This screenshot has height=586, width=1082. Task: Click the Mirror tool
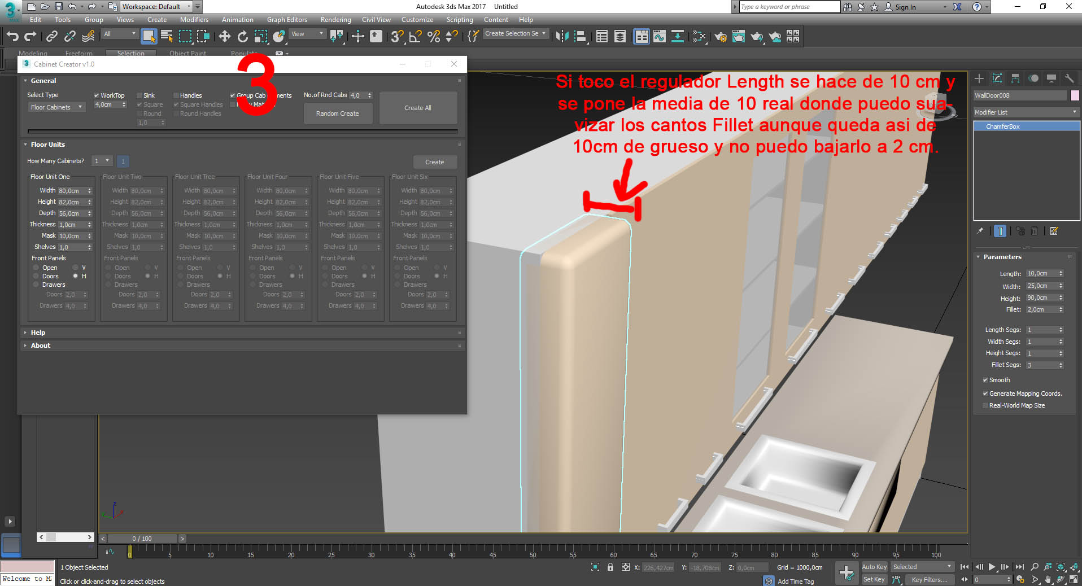coord(561,37)
